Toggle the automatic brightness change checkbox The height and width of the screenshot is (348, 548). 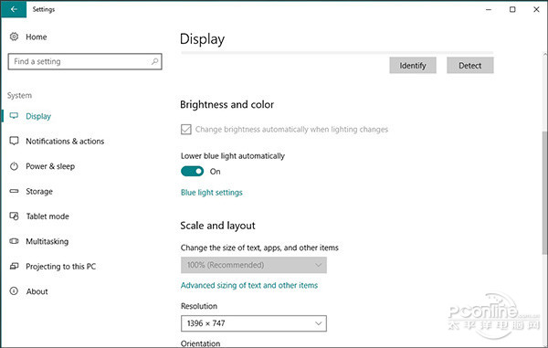click(186, 130)
